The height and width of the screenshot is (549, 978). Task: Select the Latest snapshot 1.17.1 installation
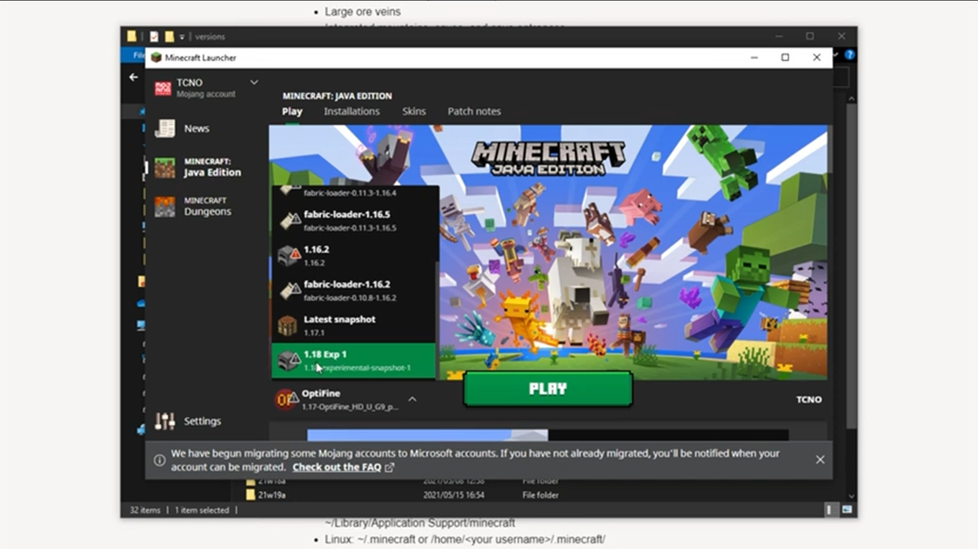[x=354, y=325]
